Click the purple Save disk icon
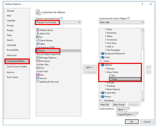 [x=38, y=75]
